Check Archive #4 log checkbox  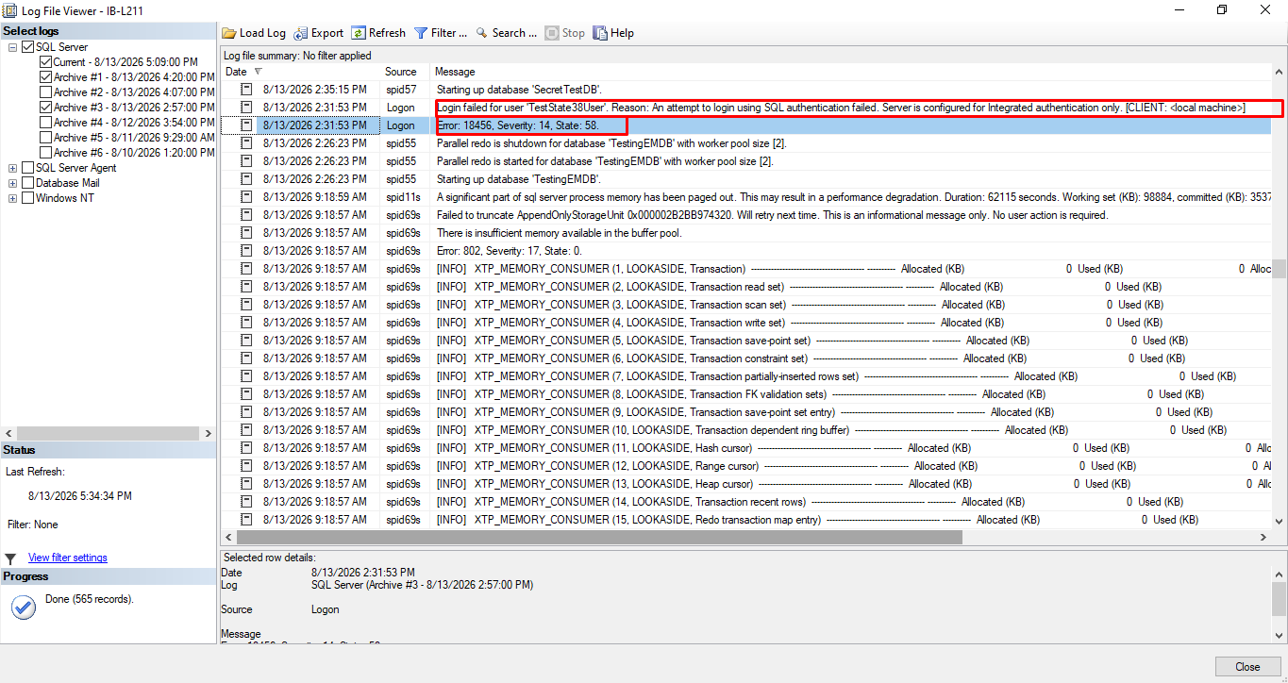(45, 123)
